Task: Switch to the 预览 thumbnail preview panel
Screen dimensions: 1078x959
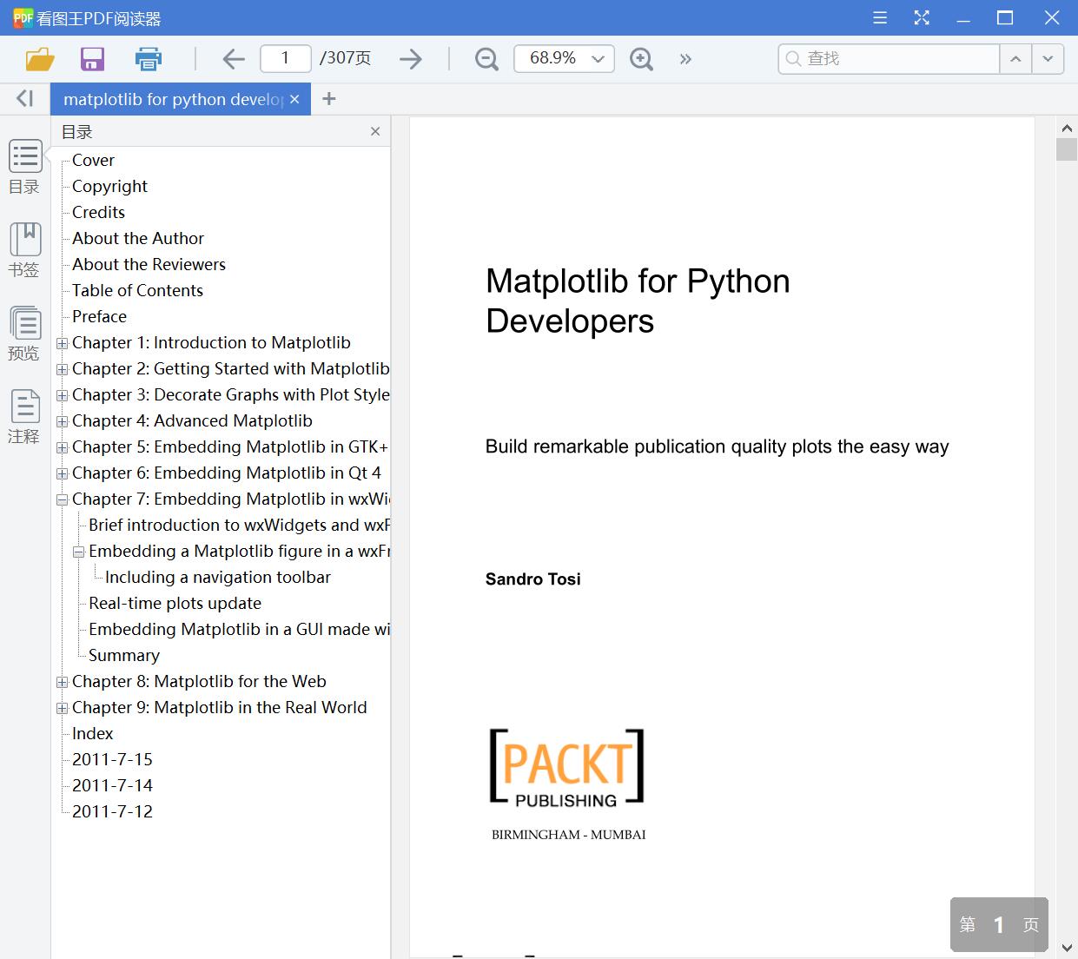Action: 24,334
